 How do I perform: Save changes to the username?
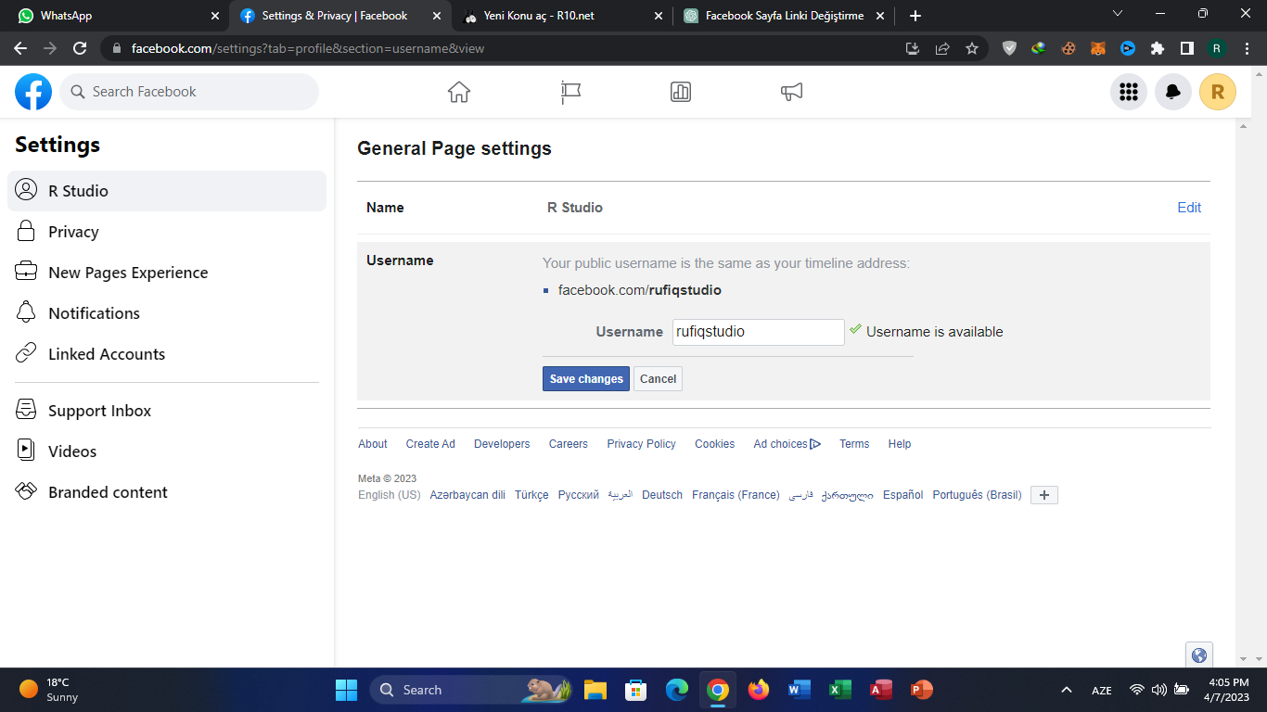pos(586,378)
